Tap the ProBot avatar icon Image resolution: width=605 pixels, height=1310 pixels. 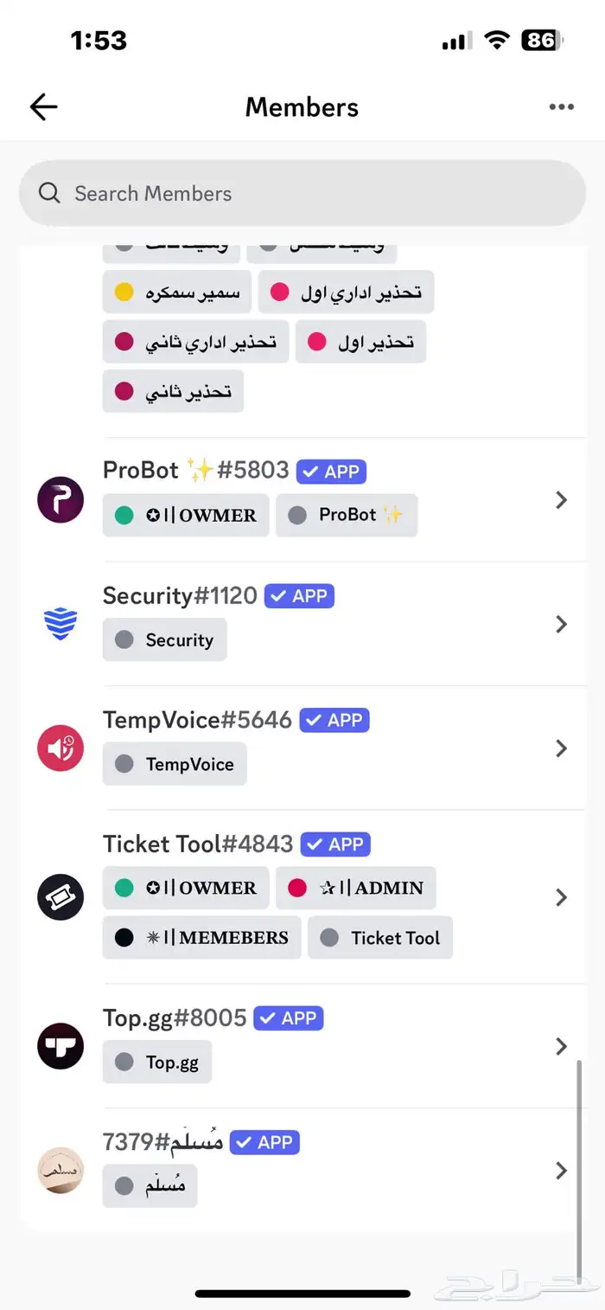point(60,499)
